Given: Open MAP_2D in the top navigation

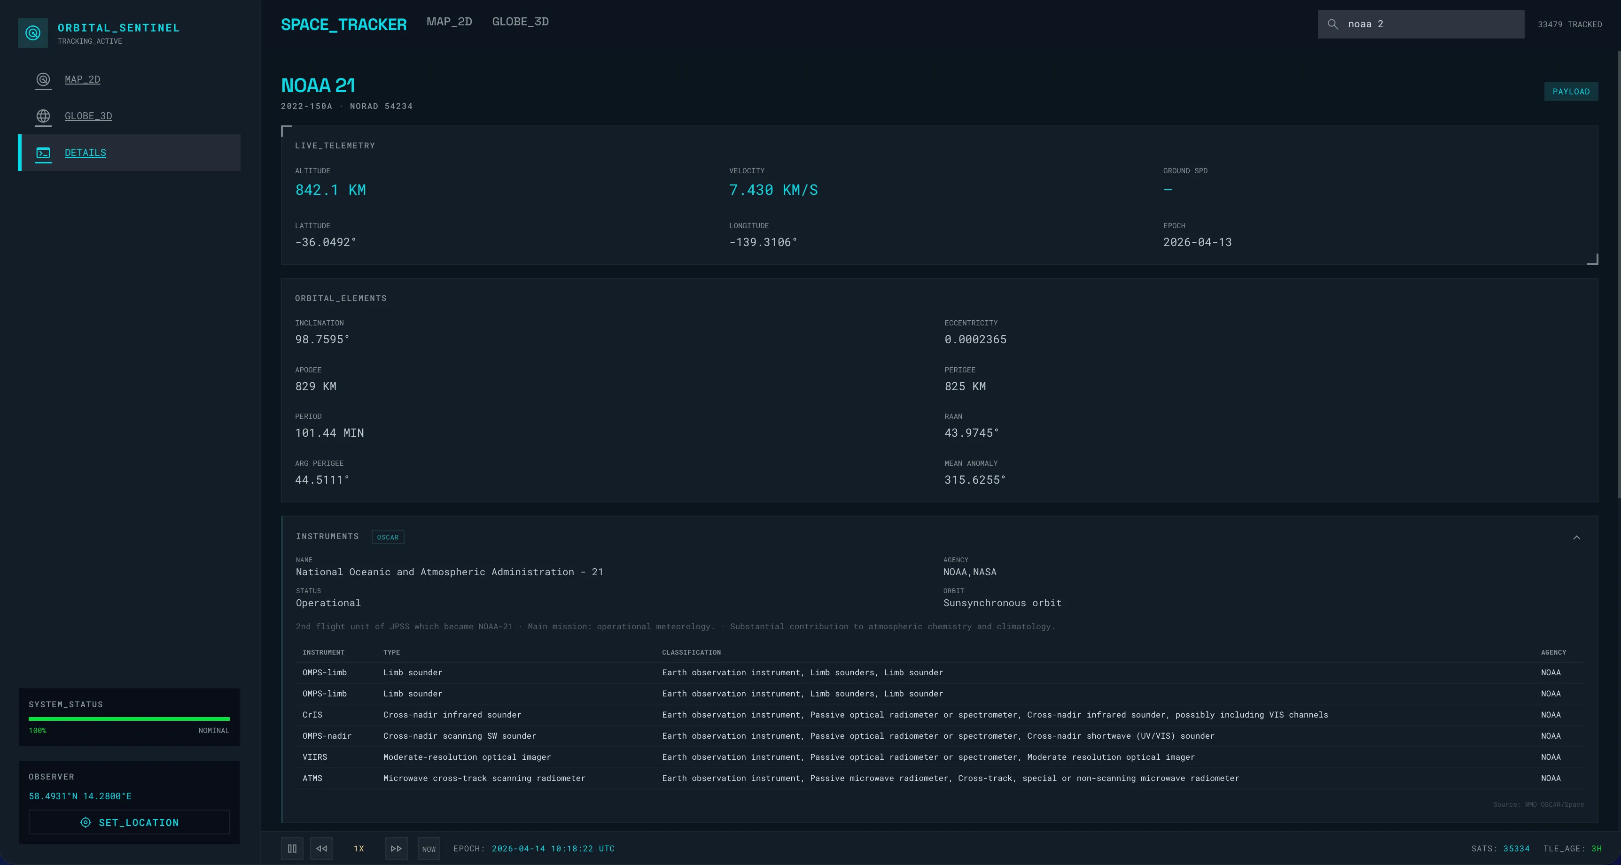Looking at the screenshot, I should [x=449, y=22].
